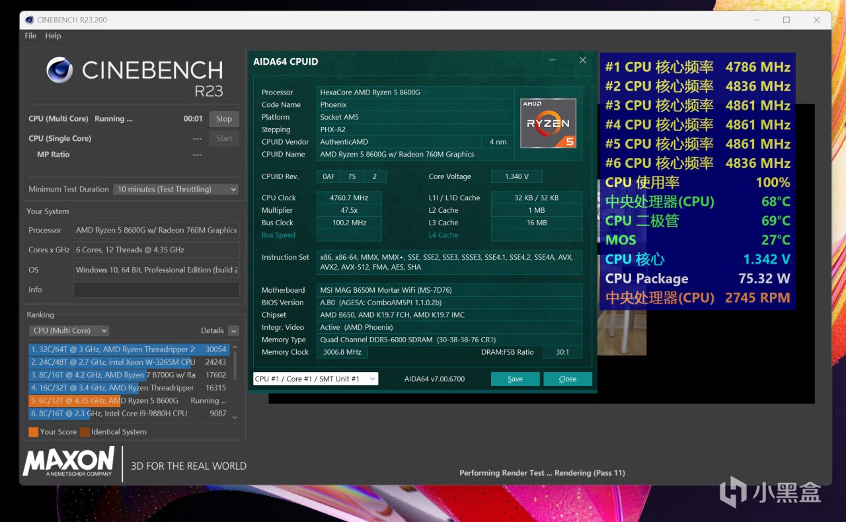The width and height of the screenshot is (846, 522).
Task: Click the empty Info input field
Action: click(157, 289)
